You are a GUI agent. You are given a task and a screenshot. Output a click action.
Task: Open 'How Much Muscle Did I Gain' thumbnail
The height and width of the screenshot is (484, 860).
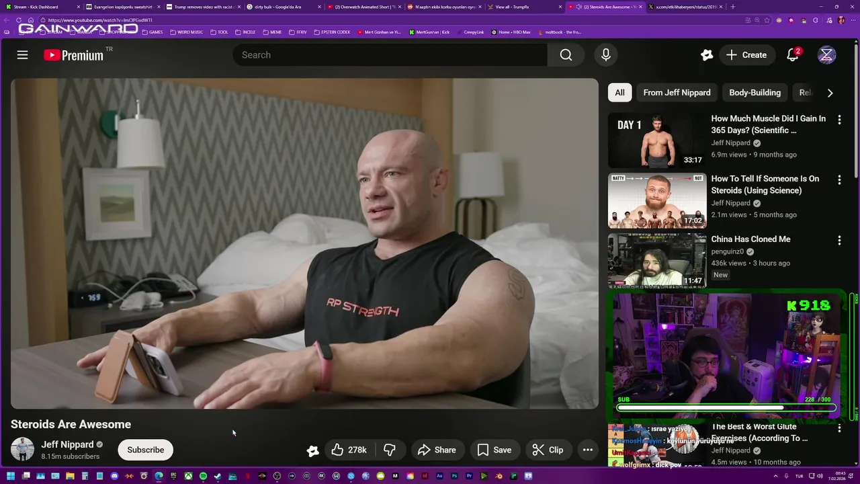[x=657, y=140]
